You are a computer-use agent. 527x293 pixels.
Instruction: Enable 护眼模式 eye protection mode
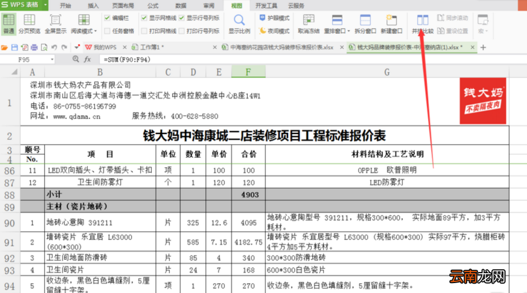point(275,18)
